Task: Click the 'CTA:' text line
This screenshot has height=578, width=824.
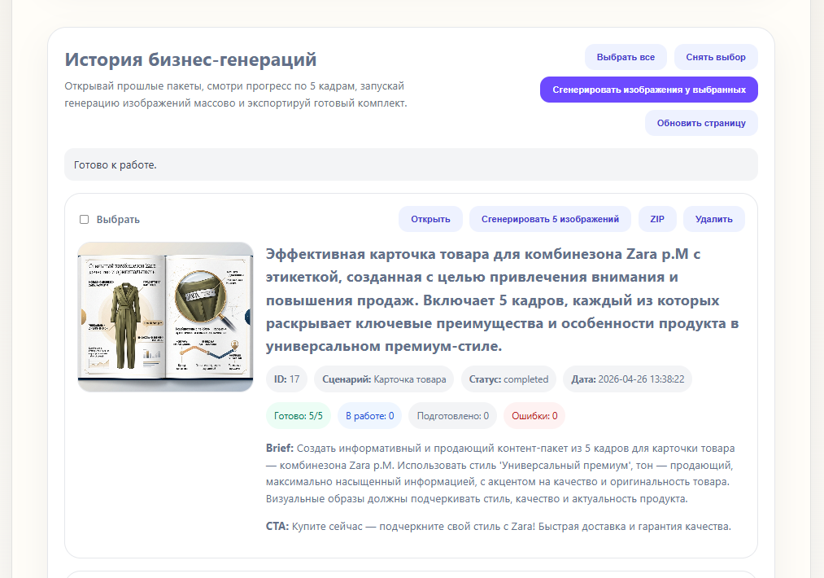Action: pos(498,526)
